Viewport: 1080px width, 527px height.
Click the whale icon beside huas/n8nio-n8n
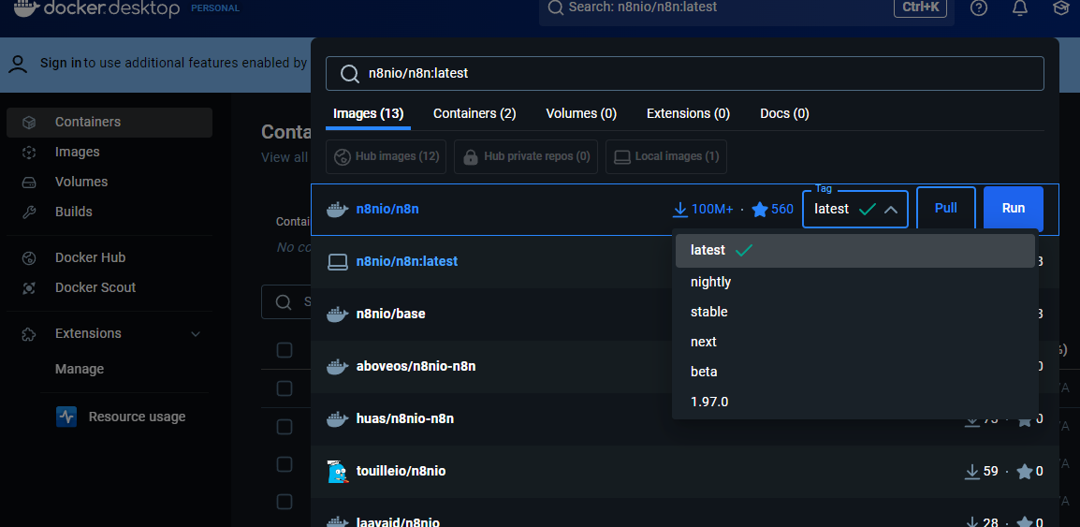[x=337, y=418]
